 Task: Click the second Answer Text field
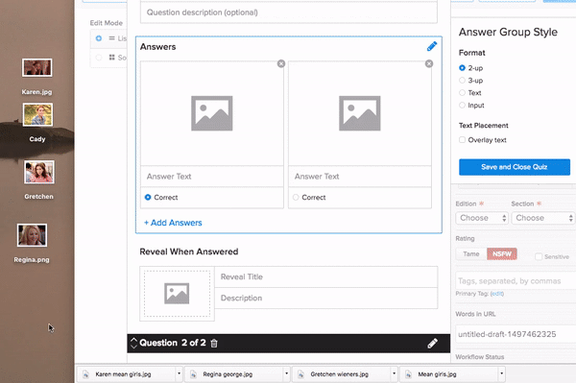360,177
